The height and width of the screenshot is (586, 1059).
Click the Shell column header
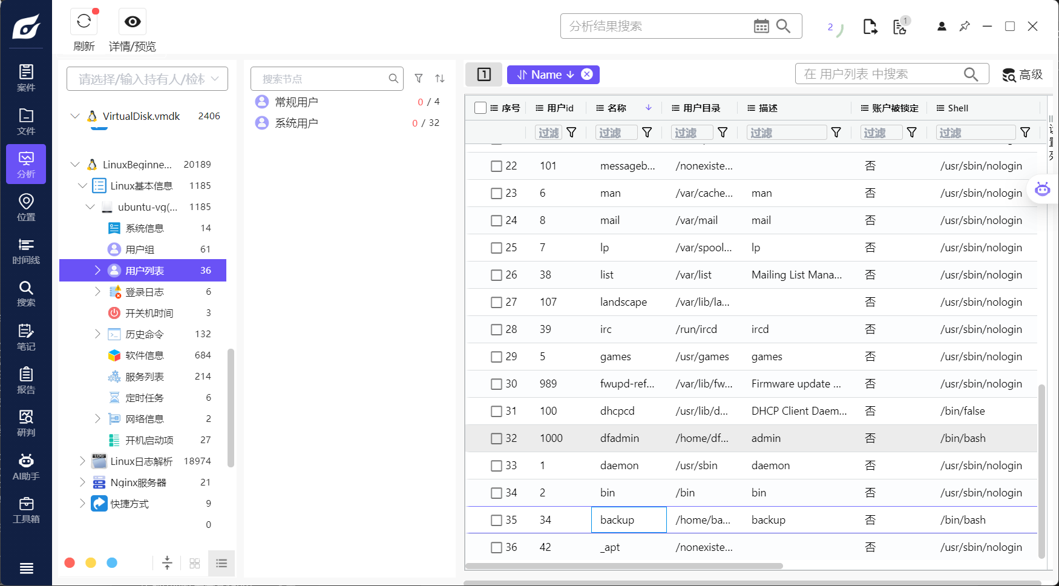tap(958, 108)
